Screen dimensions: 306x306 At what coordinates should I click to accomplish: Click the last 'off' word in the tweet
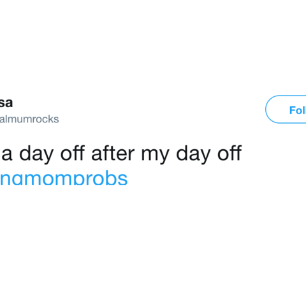229,153
